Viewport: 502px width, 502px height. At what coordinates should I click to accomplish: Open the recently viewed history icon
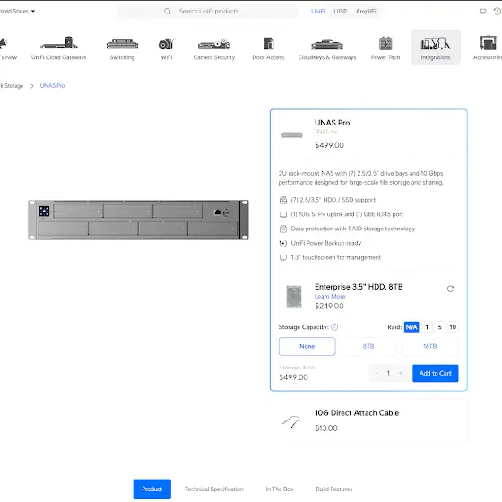click(498, 11)
